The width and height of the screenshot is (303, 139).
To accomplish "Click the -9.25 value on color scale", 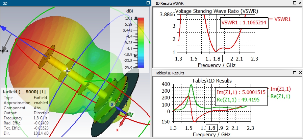I will [128, 42].
